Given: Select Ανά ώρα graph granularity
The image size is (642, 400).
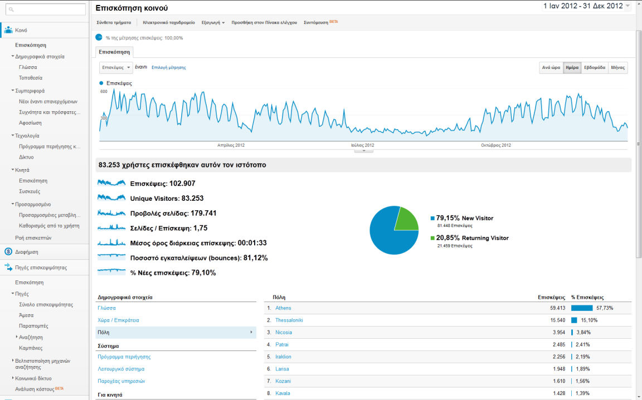Looking at the screenshot, I should [551, 68].
